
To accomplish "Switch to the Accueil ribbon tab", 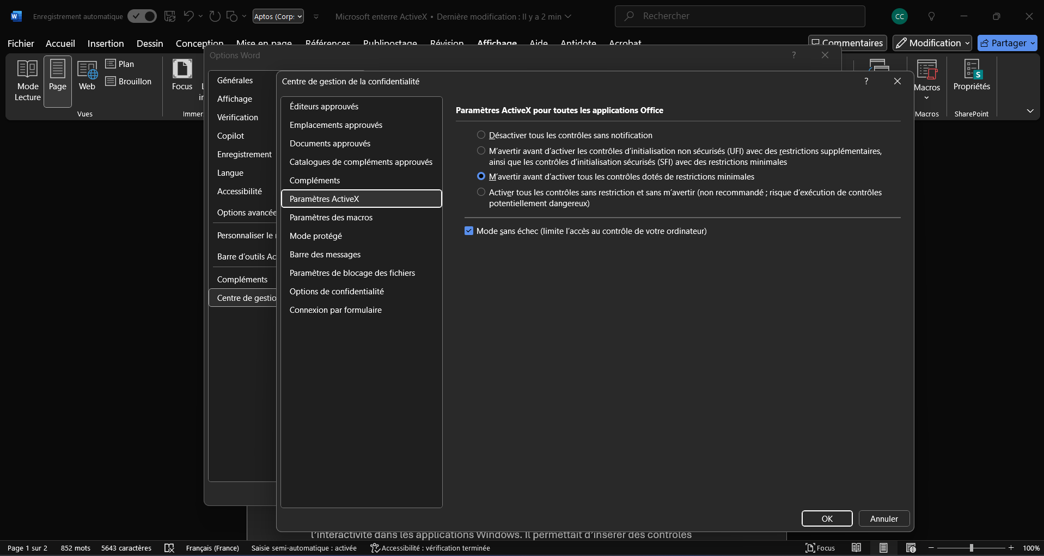I will click(x=60, y=44).
